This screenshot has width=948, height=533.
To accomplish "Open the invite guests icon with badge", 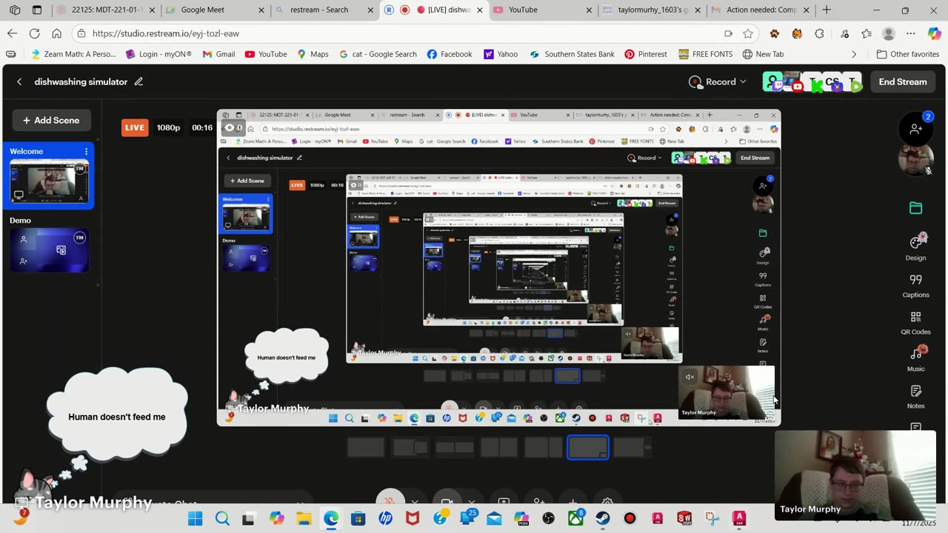I will coord(916,129).
